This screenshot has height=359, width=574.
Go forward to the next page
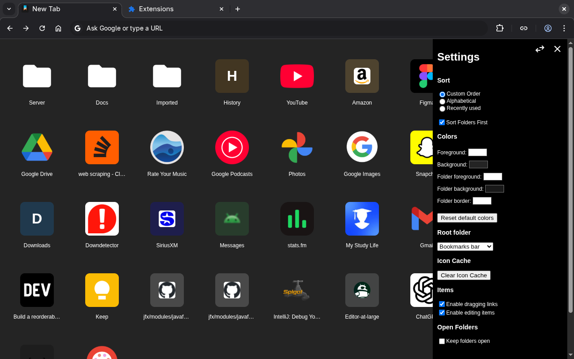tap(26, 28)
